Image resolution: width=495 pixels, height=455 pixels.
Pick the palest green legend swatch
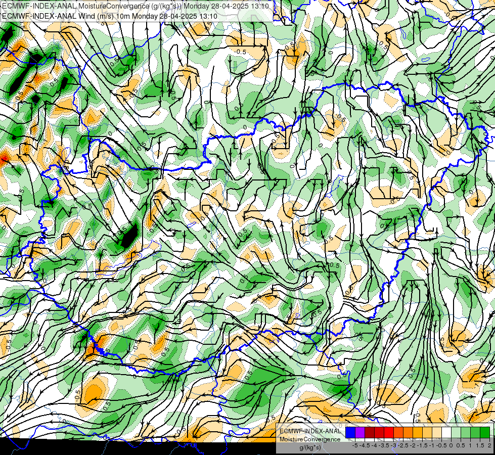pos(456,432)
